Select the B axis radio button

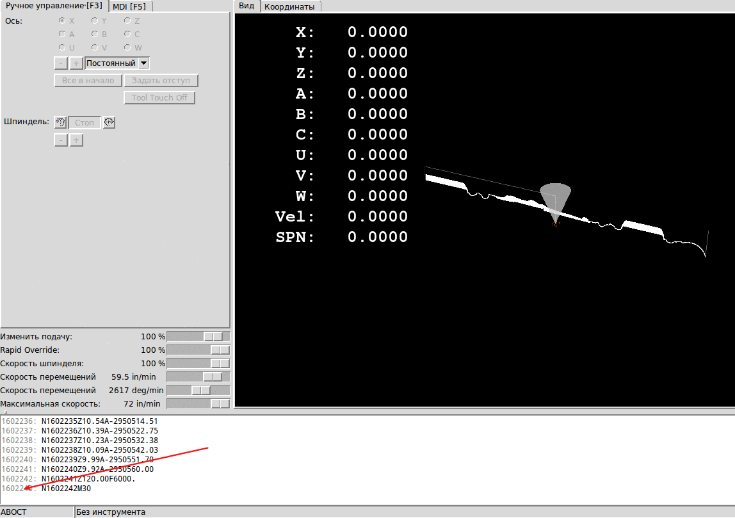tap(95, 34)
